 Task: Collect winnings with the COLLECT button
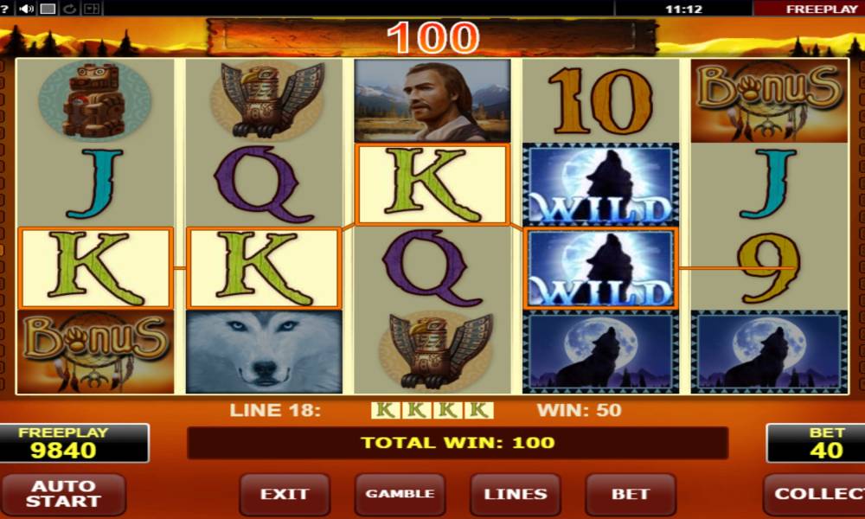point(815,494)
